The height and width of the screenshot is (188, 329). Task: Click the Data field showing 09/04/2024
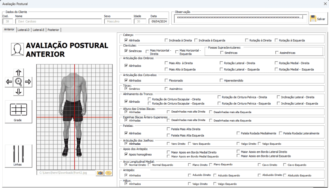(159, 21)
